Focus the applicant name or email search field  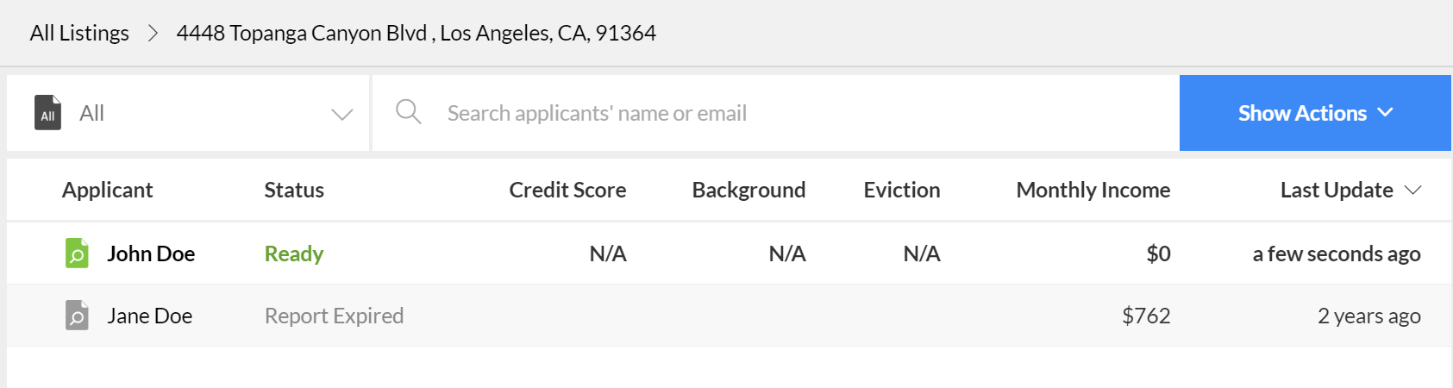775,113
